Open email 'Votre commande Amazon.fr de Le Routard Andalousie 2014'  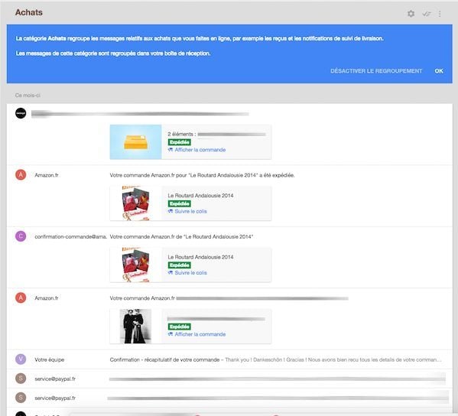(181, 236)
